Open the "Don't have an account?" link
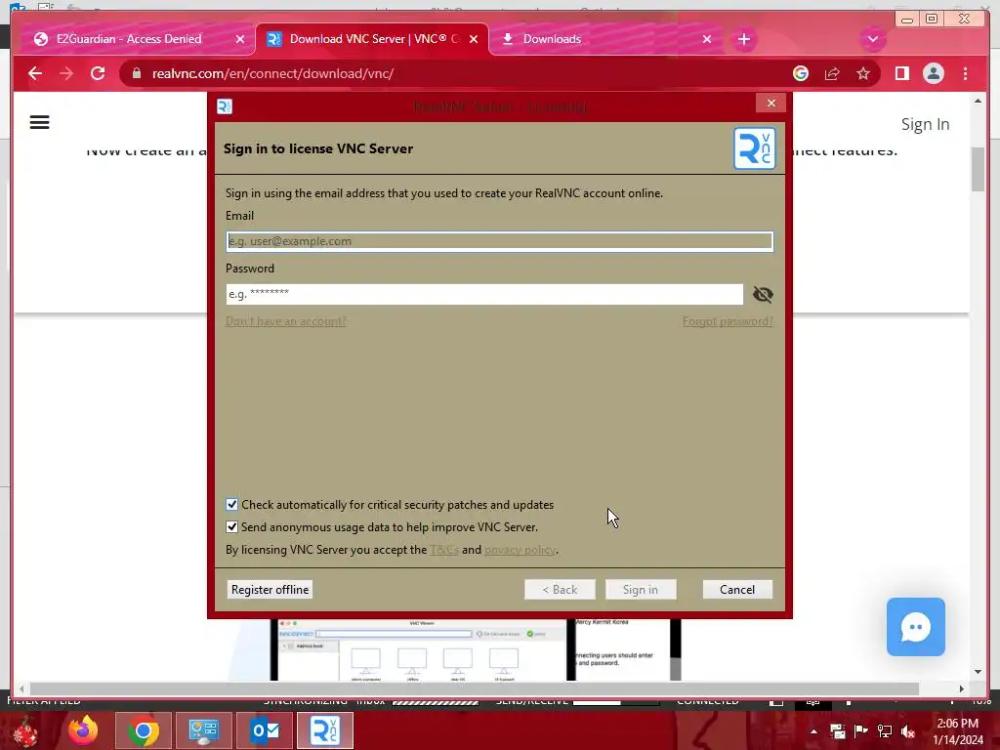Image resolution: width=1000 pixels, height=750 pixels. [286, 320]
